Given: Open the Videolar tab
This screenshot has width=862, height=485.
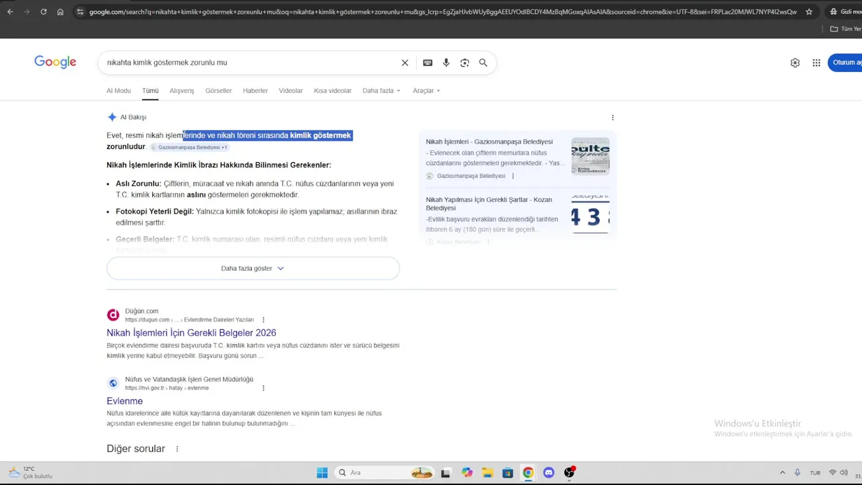Looking at the screenshot, I should tap(291, 90).
